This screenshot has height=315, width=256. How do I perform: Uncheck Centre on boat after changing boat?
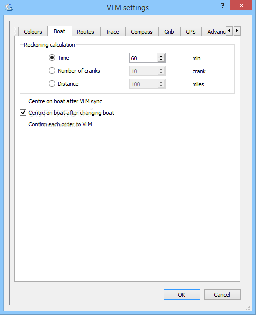click(23, 113)
